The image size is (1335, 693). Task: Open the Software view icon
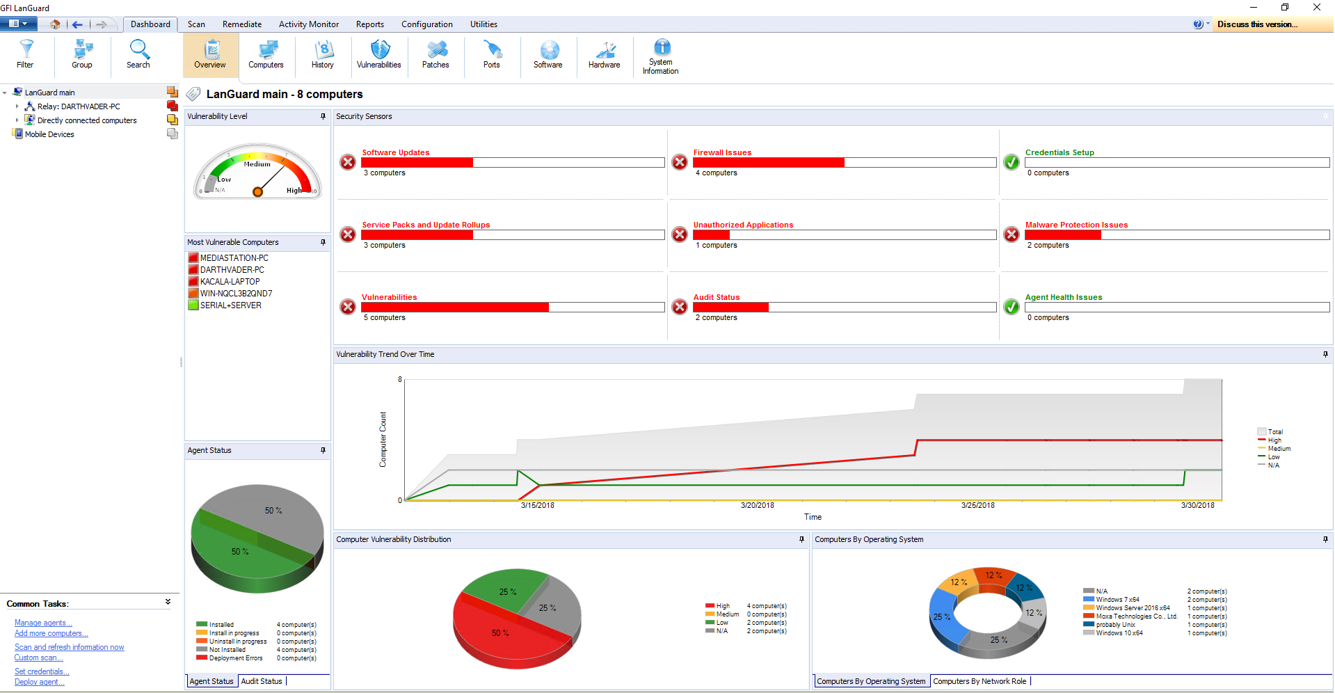pos(548,54)
